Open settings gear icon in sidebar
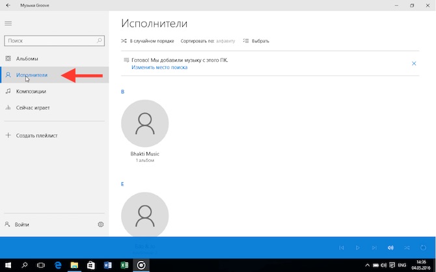The image size is (436, 272). tap(101, 224)
